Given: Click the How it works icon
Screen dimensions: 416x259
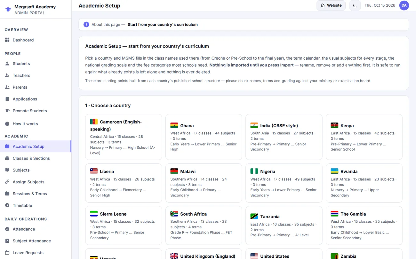Looking at the screenshot, I should pyautogui.click(x=7, y=124).
